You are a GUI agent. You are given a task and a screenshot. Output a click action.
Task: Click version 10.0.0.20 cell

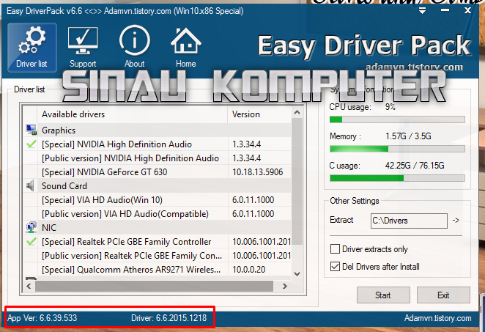coord(248,270)
